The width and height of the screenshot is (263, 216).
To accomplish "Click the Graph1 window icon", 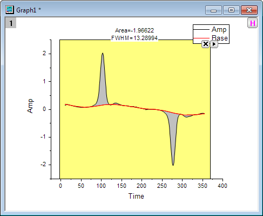I will (10, 10).
